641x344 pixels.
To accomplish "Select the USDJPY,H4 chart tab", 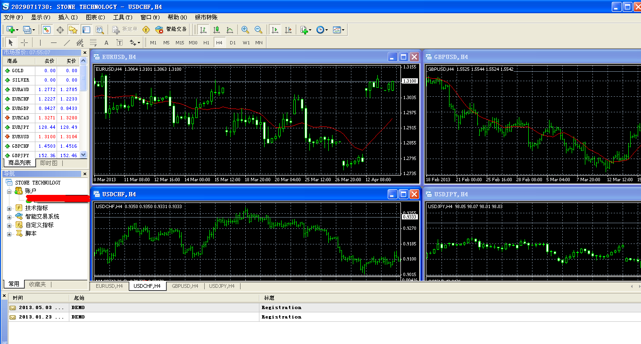I will point(222,285).
